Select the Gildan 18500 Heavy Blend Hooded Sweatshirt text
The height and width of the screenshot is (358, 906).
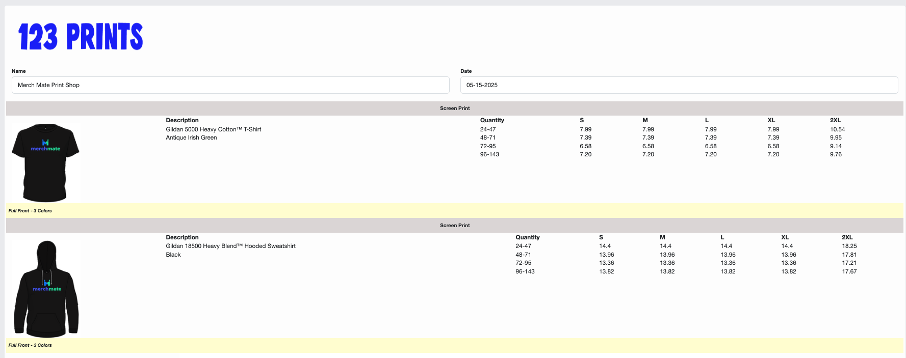pos(230,246)
